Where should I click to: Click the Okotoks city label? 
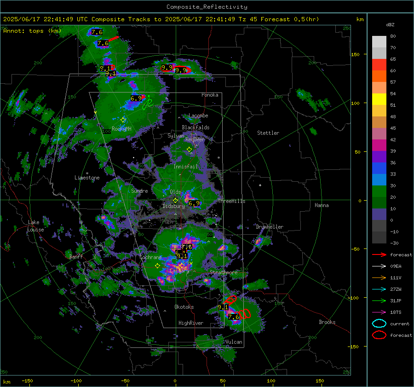[x=184, y=307]
